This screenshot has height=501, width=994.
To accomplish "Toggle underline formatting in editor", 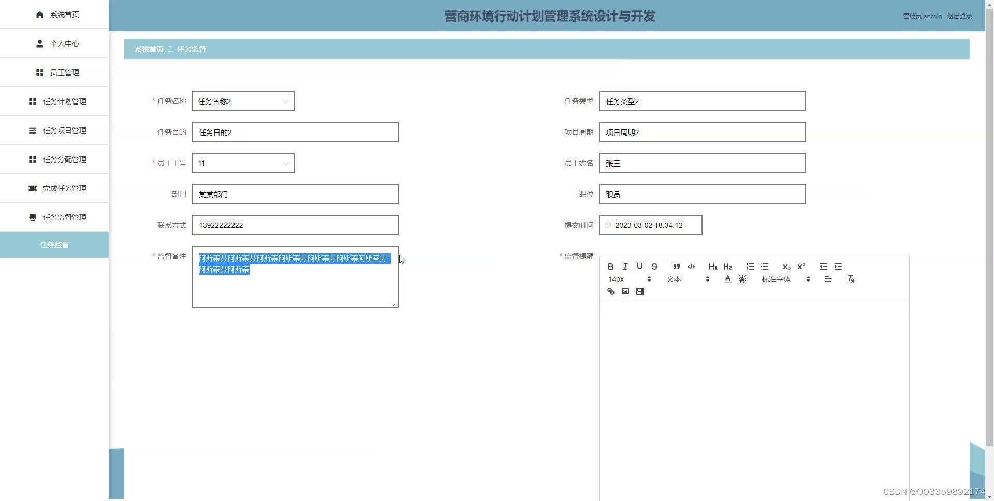I will coord(639,267).
